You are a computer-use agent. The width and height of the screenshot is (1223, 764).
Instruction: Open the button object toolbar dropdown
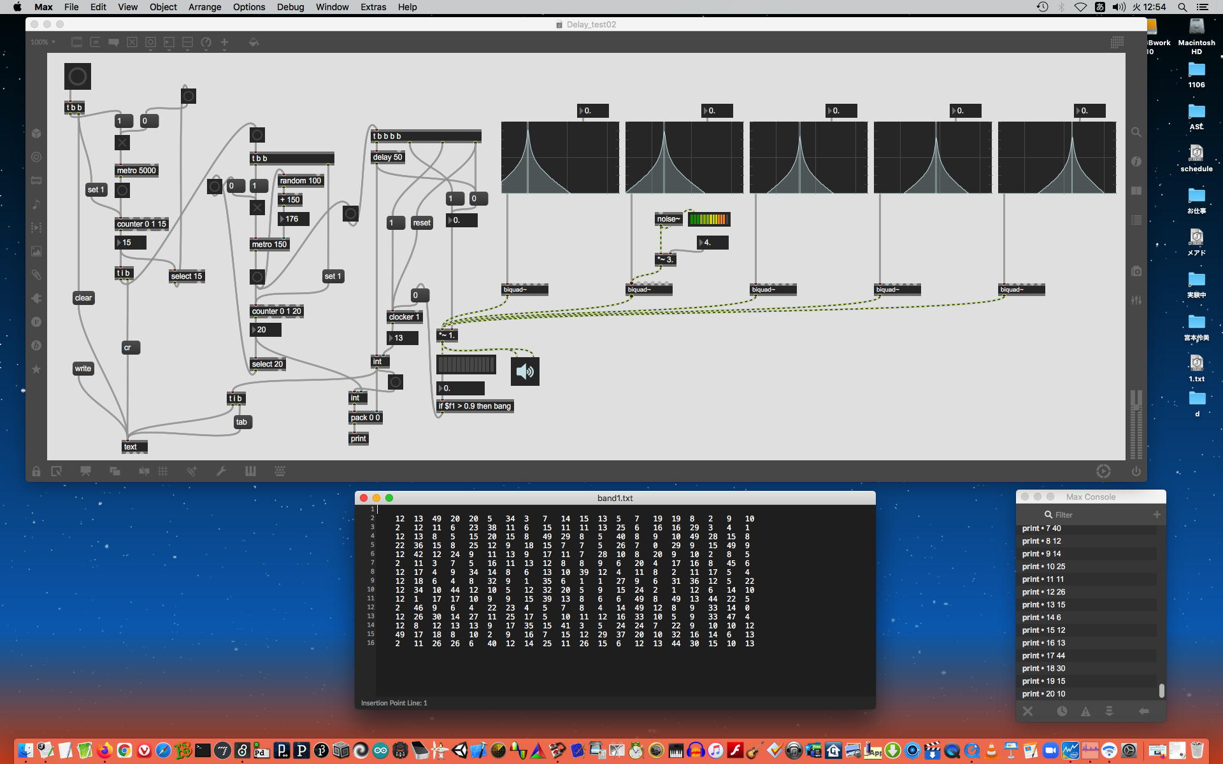pyautogui.click(x=150, y=43)
